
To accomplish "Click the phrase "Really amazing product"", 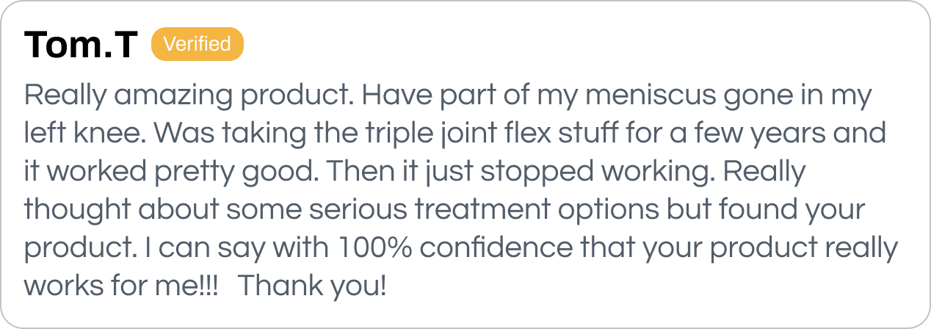I will [x=189, y=96].
